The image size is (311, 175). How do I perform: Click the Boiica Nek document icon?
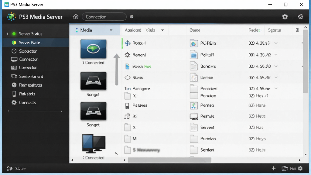(x=127, y=66)
